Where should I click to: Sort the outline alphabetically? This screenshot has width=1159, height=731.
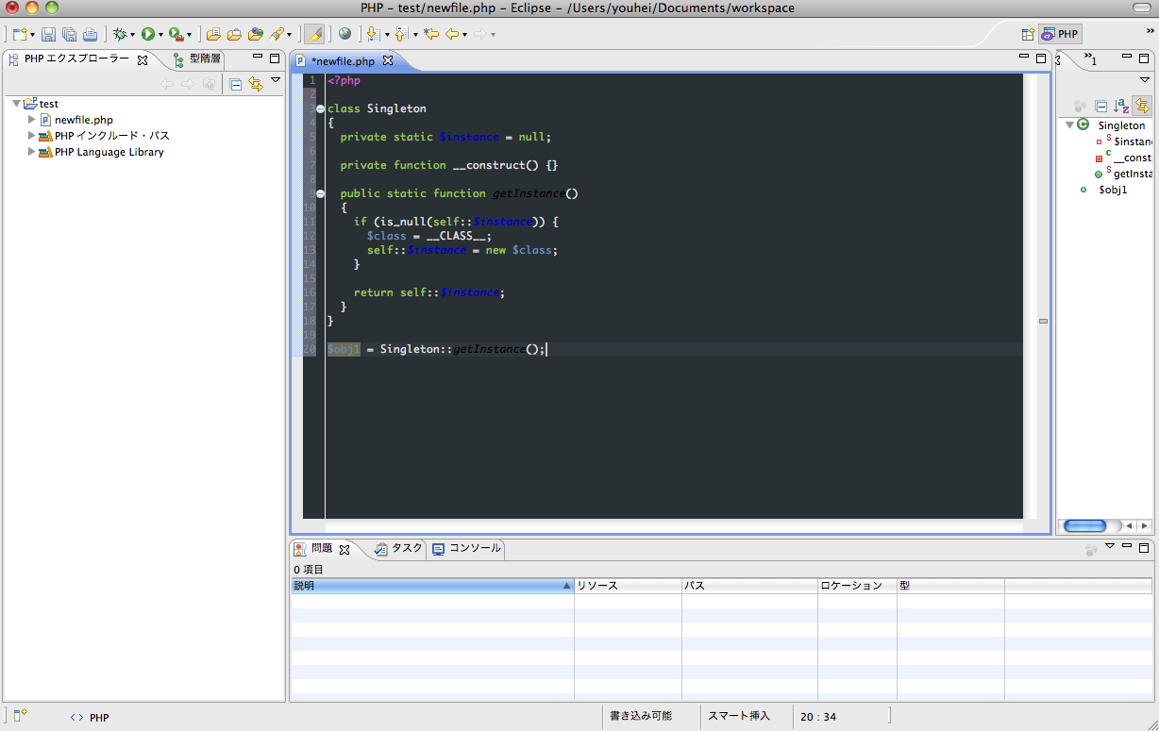point(1120,106)
